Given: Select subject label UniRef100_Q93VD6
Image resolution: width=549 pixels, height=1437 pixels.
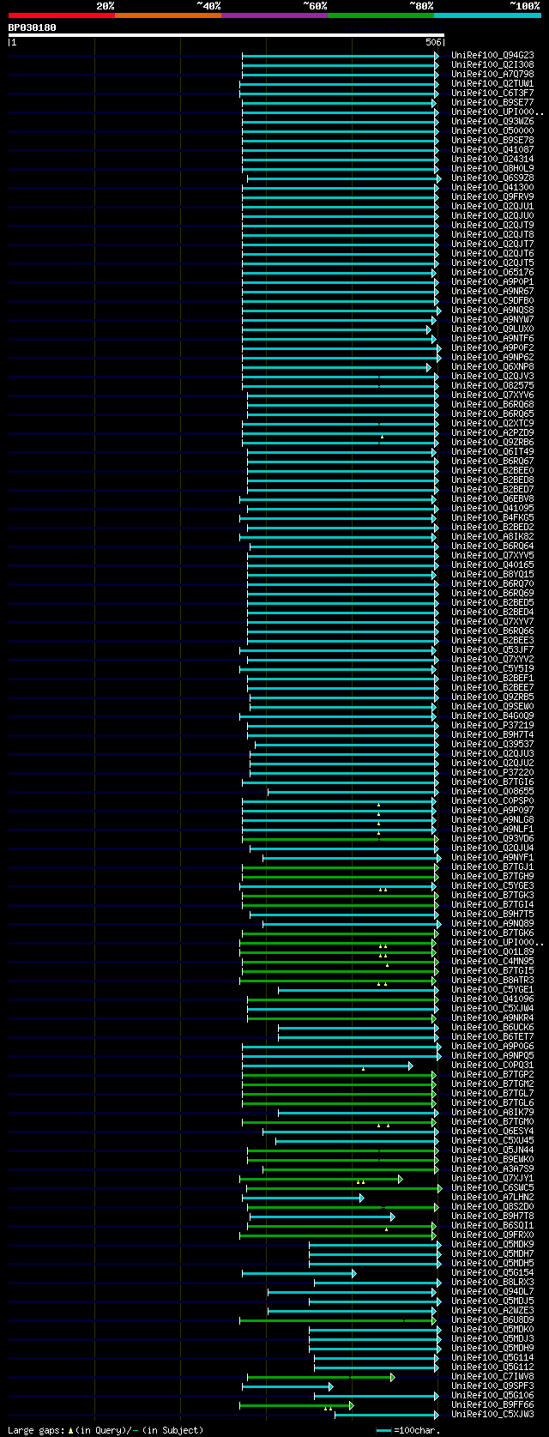Looking at the screenshot, I should pyautogui.click(x=492, y=839).
